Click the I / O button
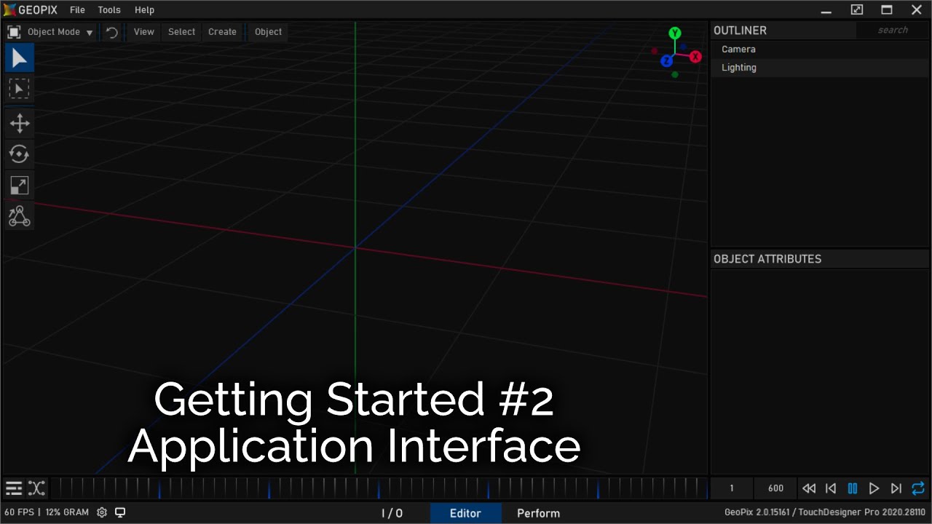 tap(392, 513)
